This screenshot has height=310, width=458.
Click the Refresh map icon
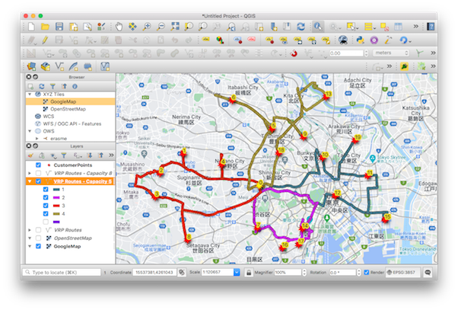301,27
